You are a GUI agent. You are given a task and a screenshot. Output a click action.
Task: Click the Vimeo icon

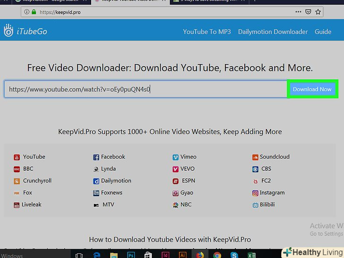pos(176,157)
